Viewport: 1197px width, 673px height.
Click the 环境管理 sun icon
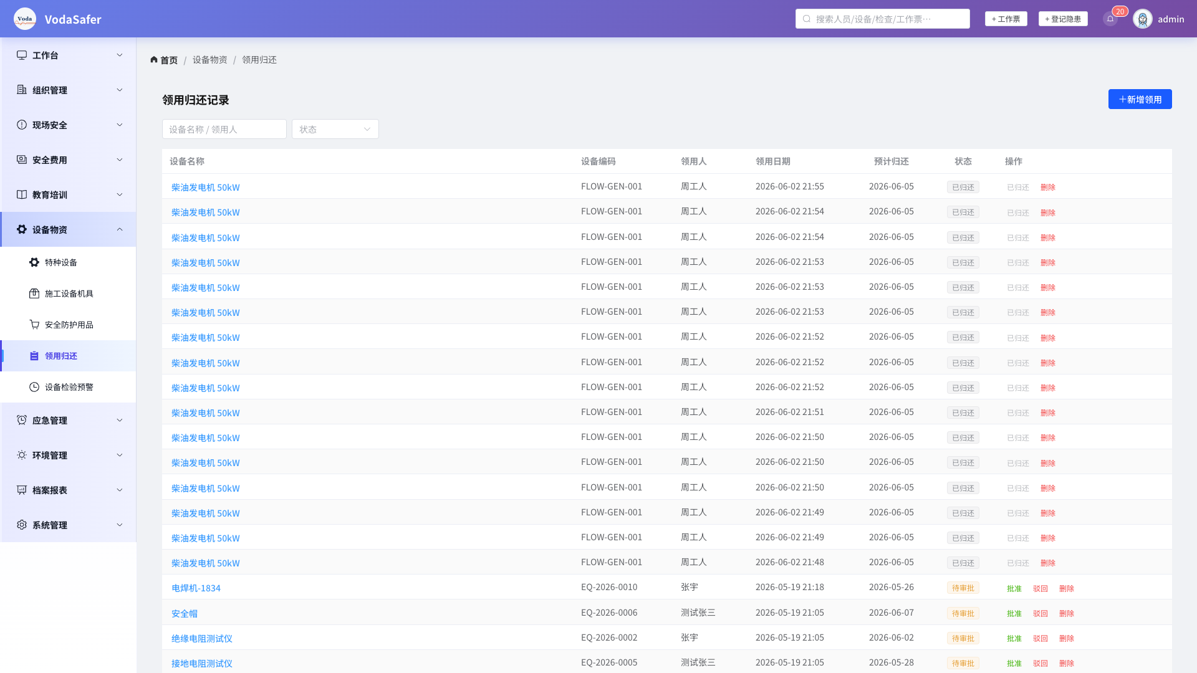(22, 455)
